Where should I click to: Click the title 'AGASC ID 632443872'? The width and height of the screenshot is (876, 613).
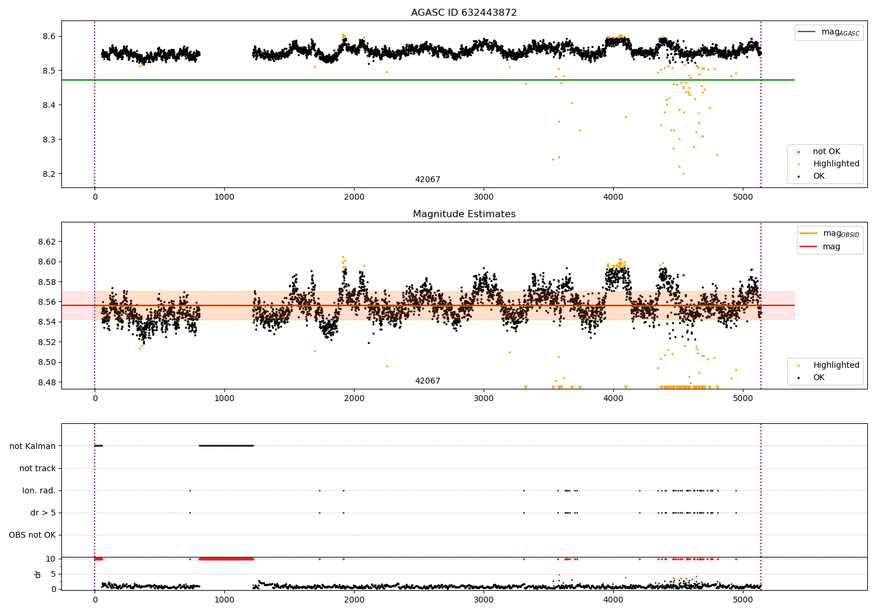(x=464, y=12)
